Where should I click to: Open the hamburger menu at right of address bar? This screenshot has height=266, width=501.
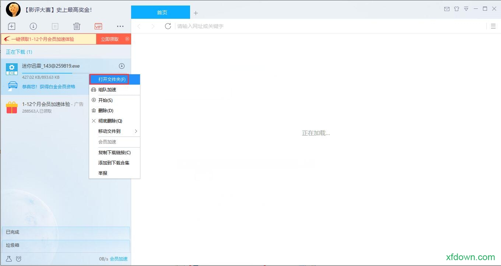(x=493, y=26)
